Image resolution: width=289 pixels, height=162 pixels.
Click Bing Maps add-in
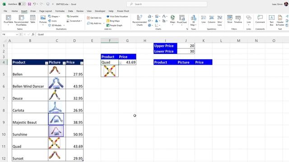[x=113, y=21]
